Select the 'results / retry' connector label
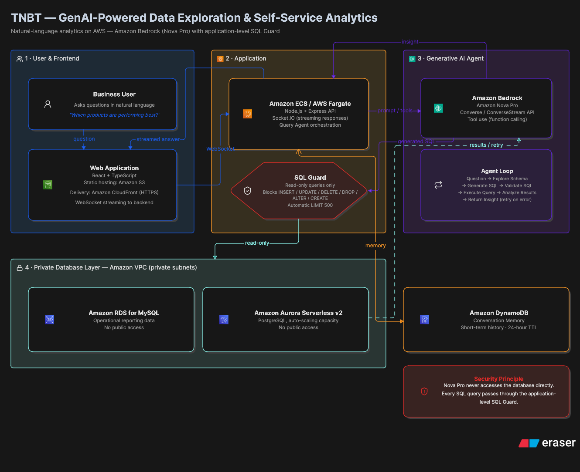The height and width of the screenshot is (472, 580). 486,145
